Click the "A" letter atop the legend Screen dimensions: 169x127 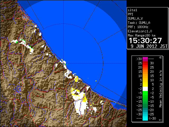pos(161,57)
